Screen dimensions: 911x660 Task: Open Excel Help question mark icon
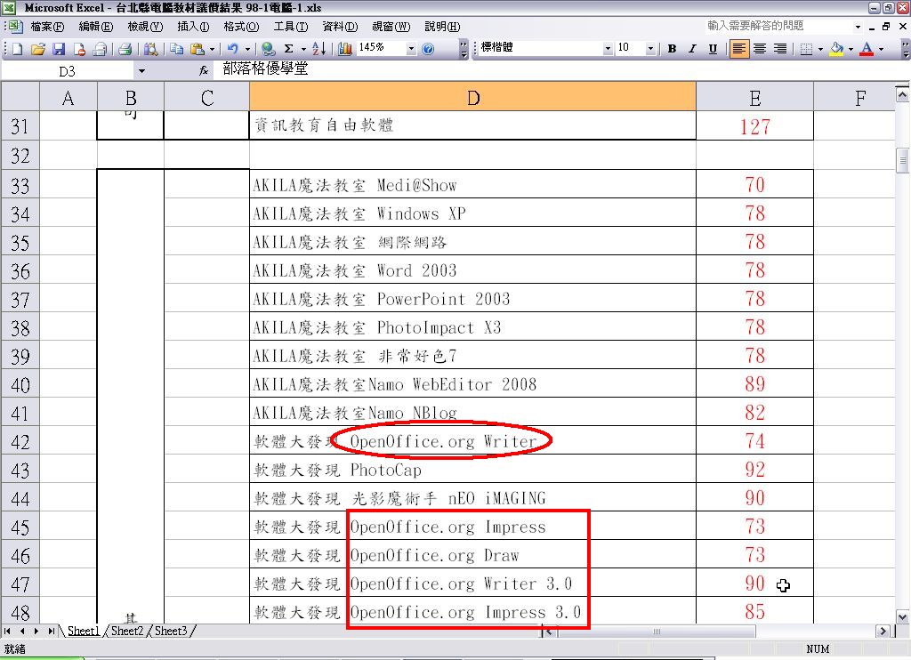point(428,50)
